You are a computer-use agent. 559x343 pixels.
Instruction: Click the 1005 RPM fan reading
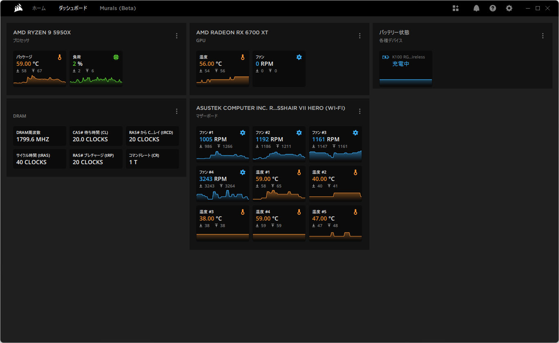click(x=213, y=139)
